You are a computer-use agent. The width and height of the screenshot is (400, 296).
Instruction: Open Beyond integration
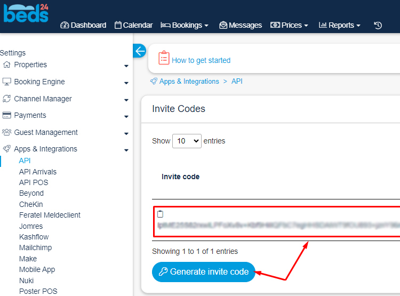click(31, 194)
